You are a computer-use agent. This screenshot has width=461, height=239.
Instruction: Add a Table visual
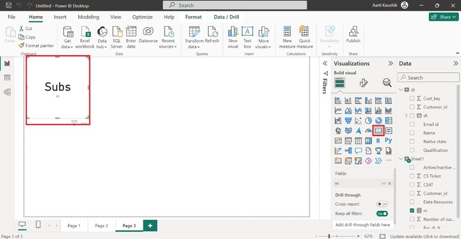pyautogui.click(x=358, y=141)
